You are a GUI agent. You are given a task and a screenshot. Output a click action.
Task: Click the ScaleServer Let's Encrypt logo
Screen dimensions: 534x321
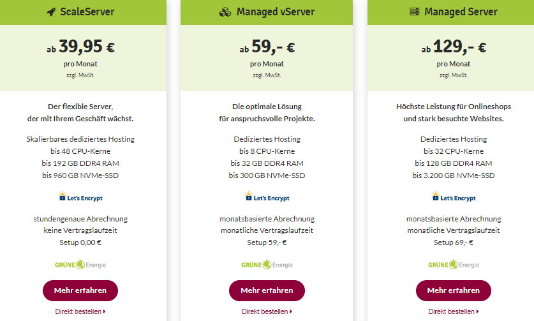point(80,197)
